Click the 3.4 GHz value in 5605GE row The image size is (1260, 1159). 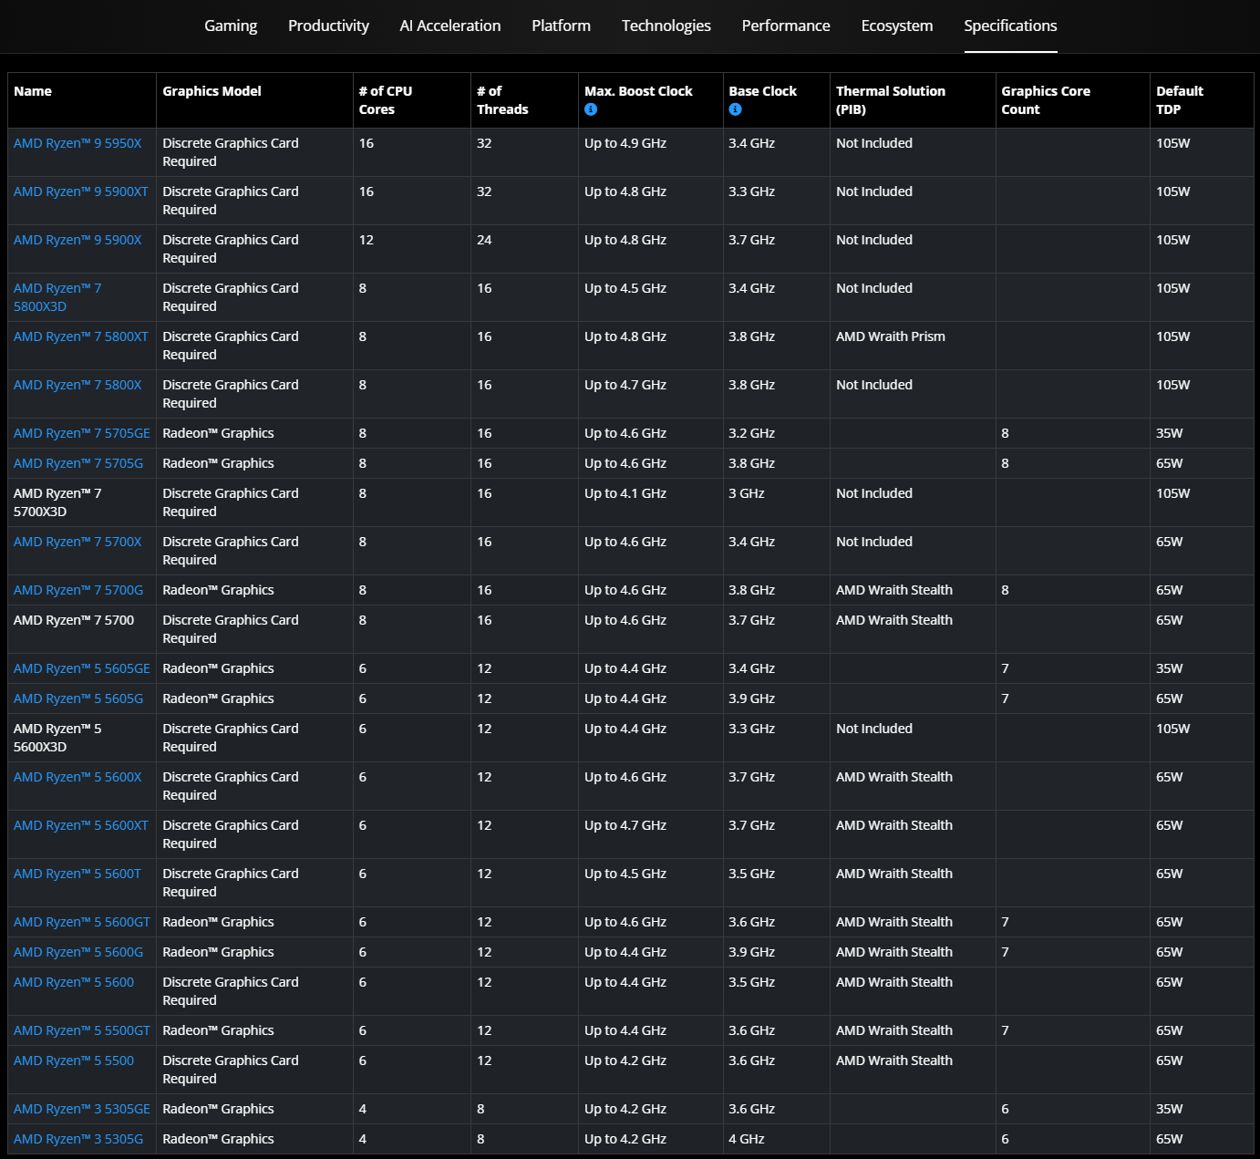tap(752, 668)
